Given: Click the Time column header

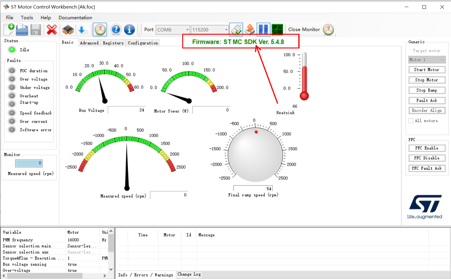Looking at the screenshot, I should pos(143,235).
